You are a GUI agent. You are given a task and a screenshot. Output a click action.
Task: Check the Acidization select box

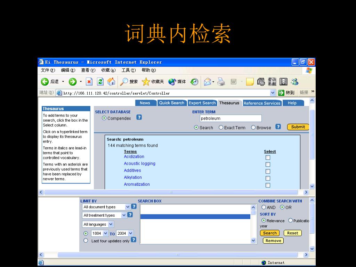[268, 157]
